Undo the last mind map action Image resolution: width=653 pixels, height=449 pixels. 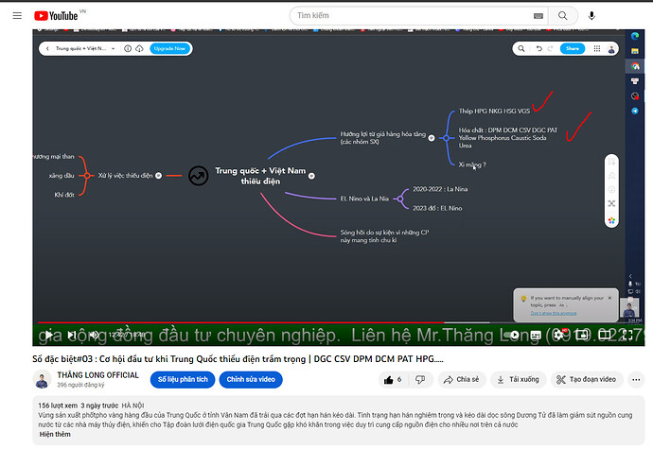point(538,49)
